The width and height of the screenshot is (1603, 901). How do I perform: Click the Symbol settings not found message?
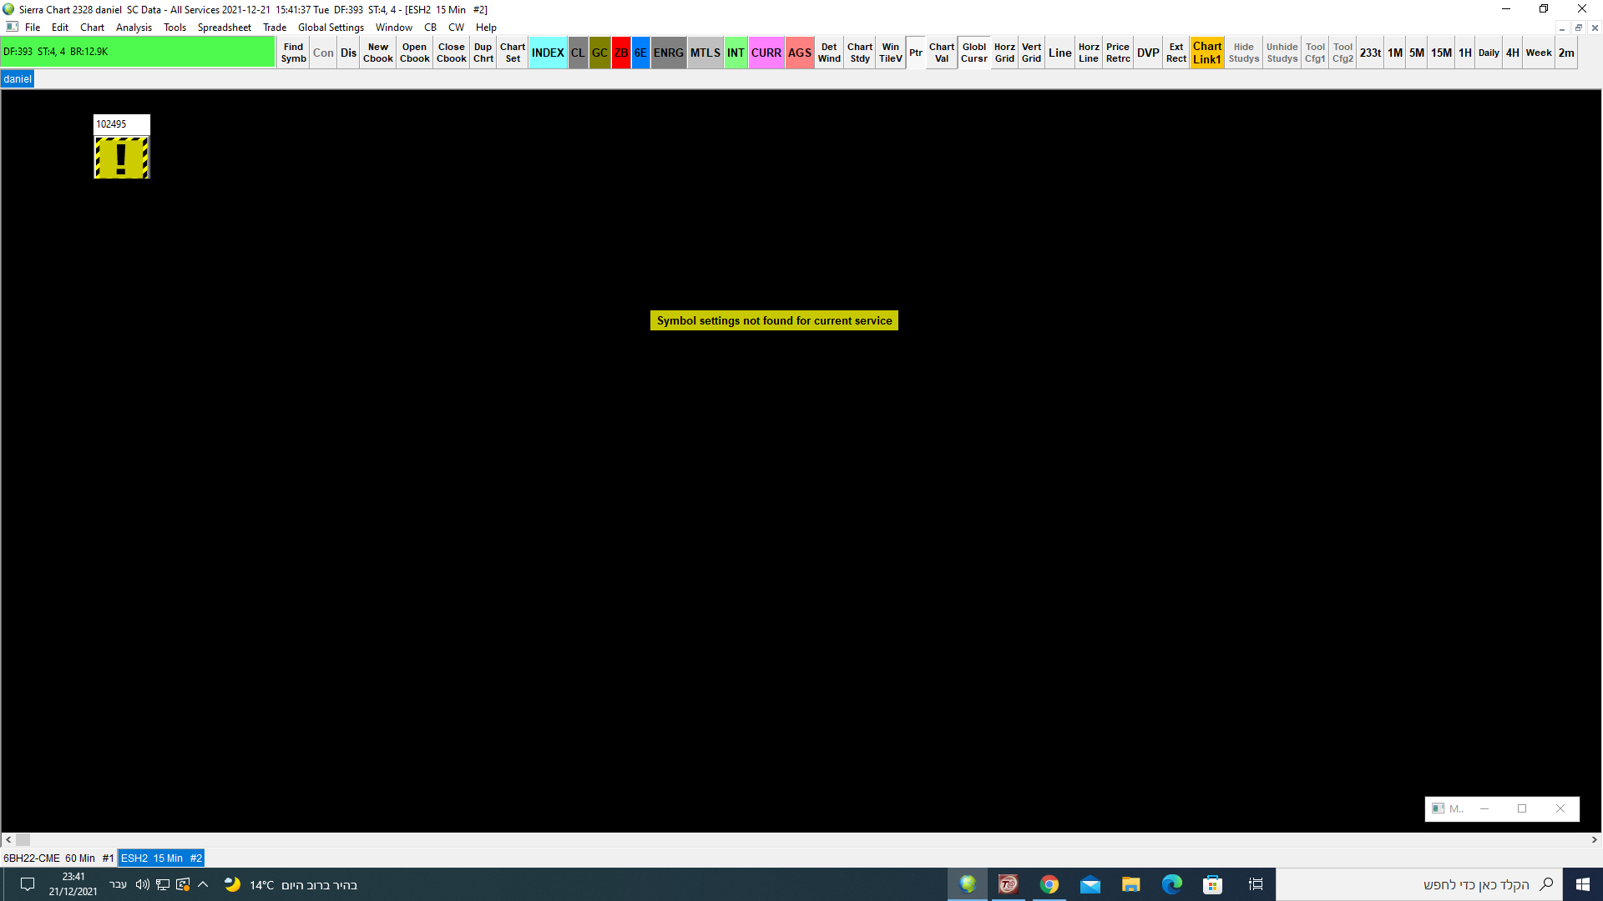[x=774, y=320]
